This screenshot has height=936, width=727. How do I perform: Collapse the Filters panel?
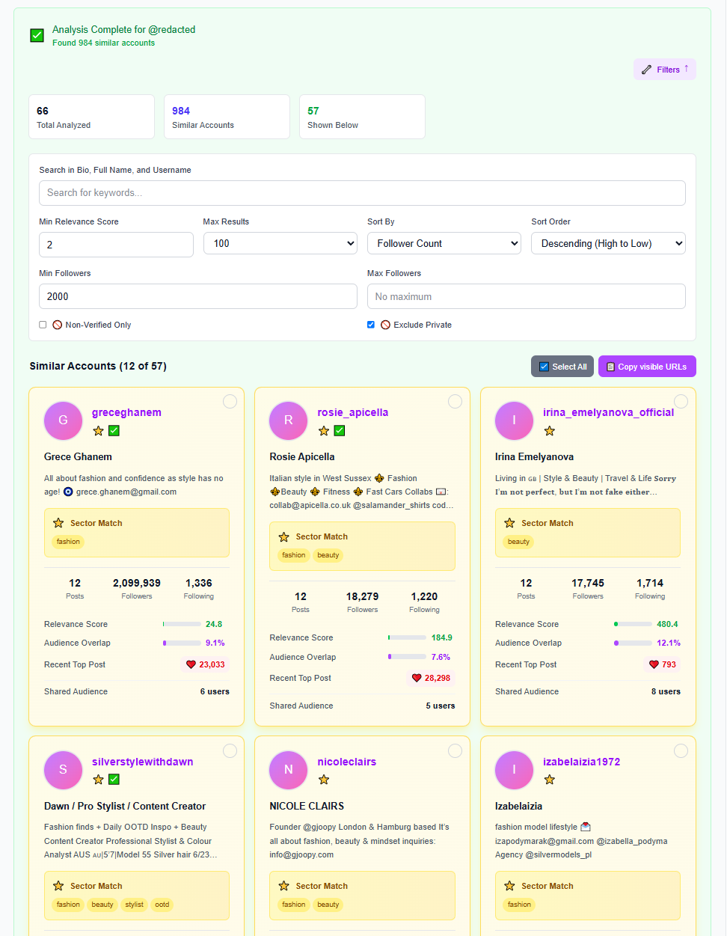click(664, 70)
